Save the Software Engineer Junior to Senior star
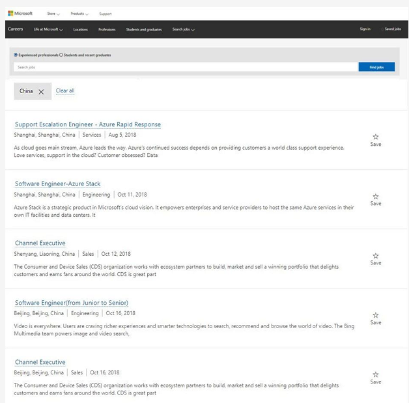The height and width of the screenshot is (403, 409). (x=376, y=315)
